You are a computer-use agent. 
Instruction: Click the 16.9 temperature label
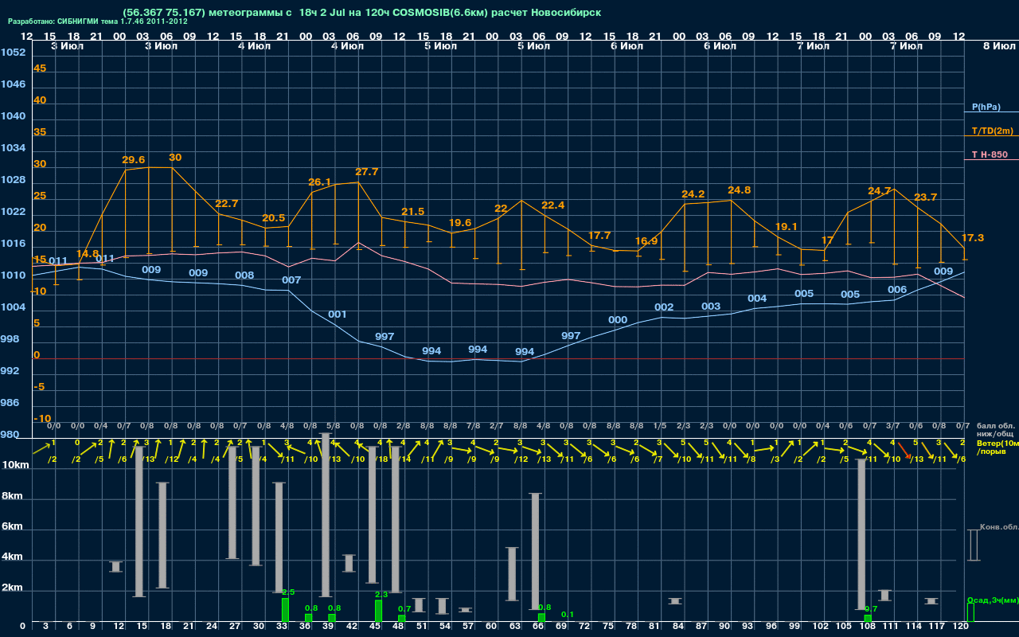pyautogui.click(x=646, y=241)
